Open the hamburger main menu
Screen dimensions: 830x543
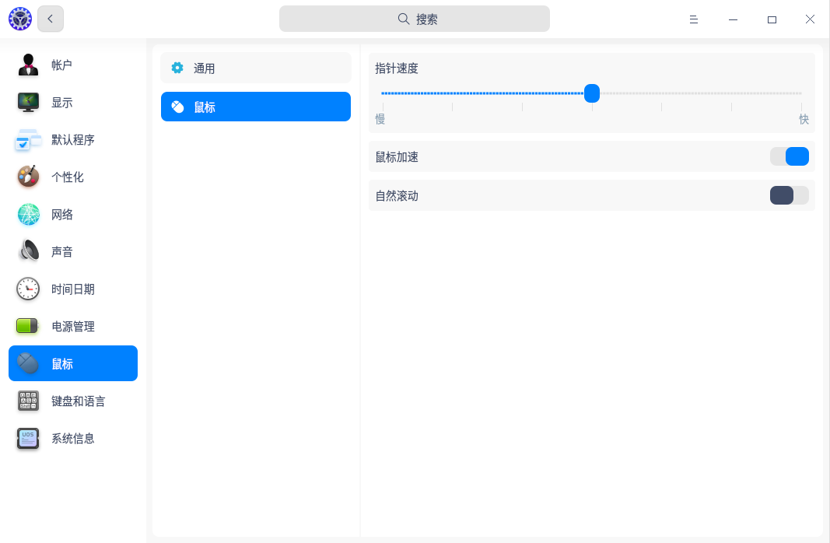tap(693, 19)
